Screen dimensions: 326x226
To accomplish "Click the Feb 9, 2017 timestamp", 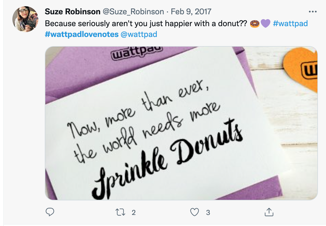I will (x=191, y=12).
